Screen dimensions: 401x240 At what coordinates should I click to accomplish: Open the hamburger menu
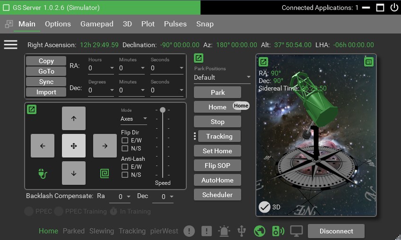pyautogui.click(x=10, y=45)
